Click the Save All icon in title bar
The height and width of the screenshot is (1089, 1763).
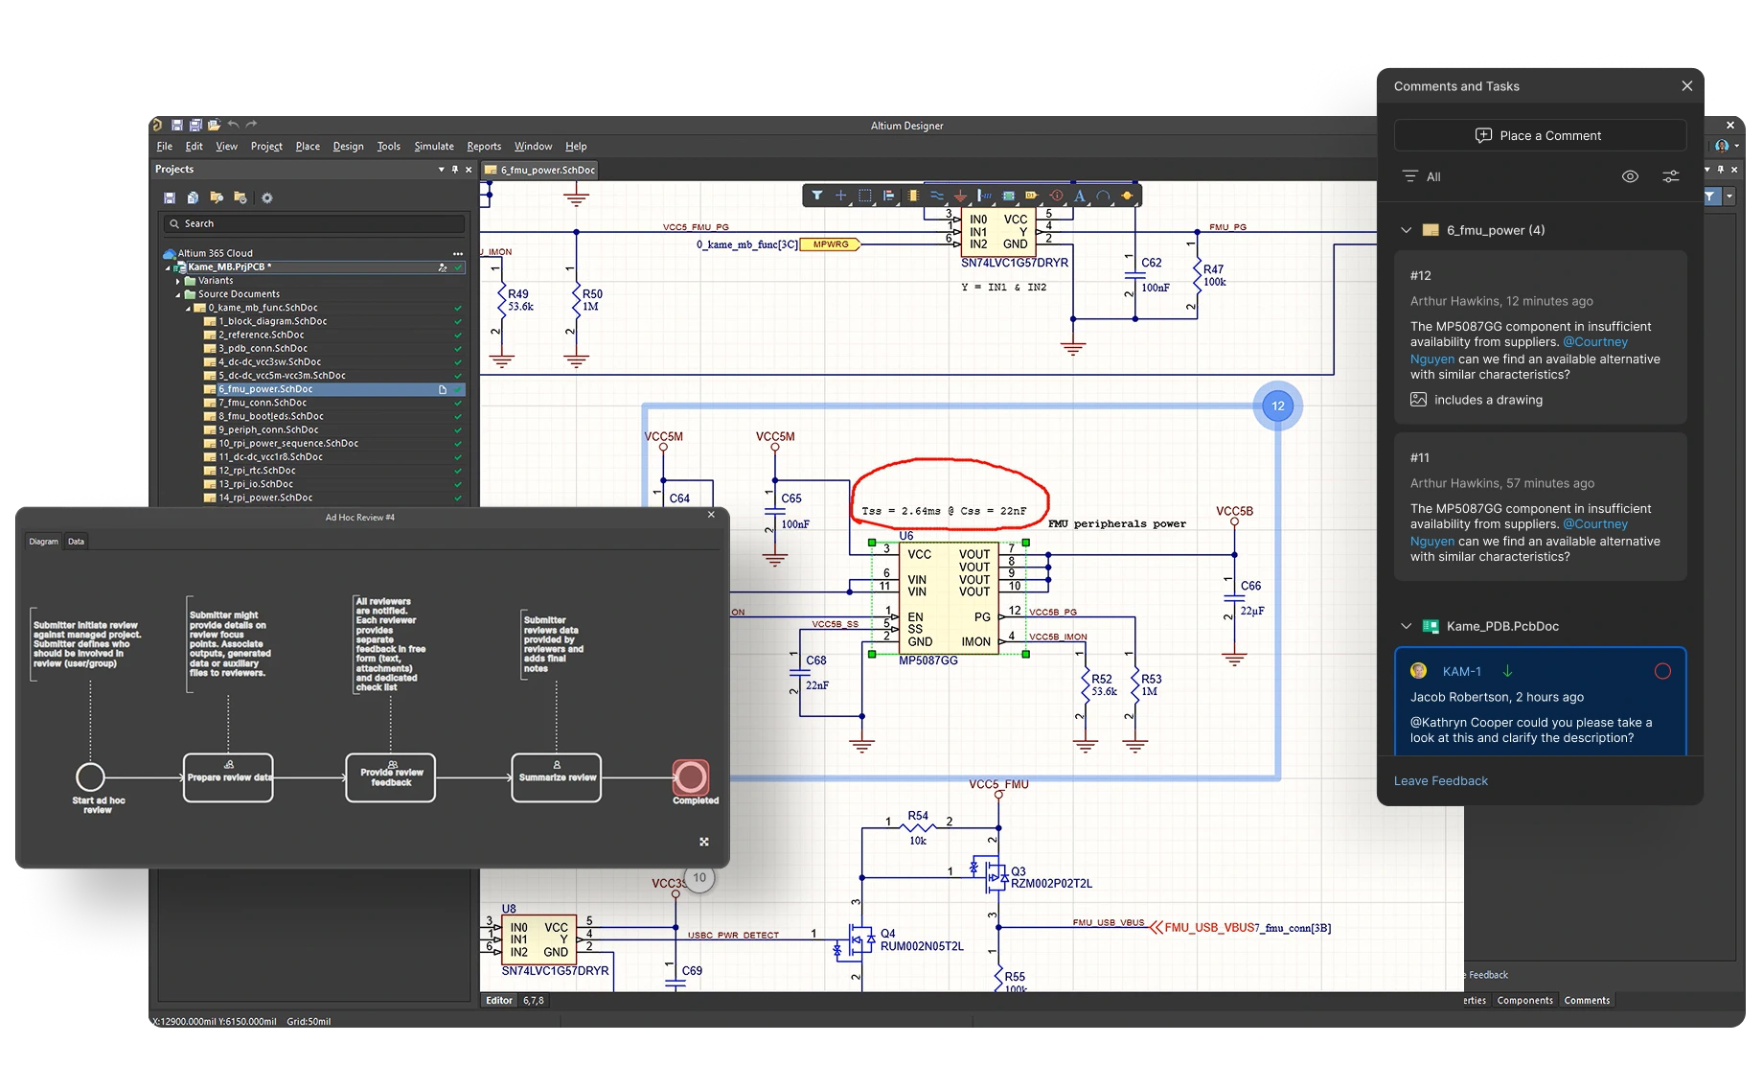pyautogui.click(x=195, y=125)
